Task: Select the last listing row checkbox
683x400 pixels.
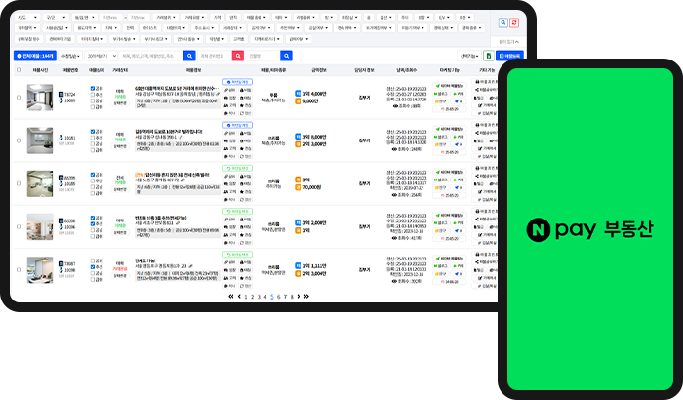Action: pos(18,269)
